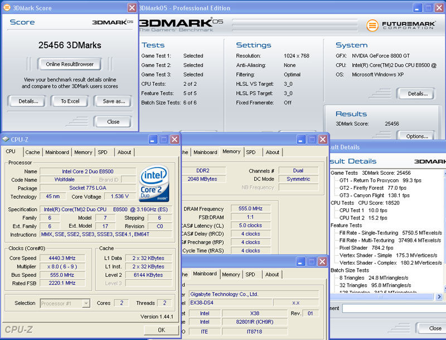Open Cache tab in front CPU-Z window

click(32, 152)
